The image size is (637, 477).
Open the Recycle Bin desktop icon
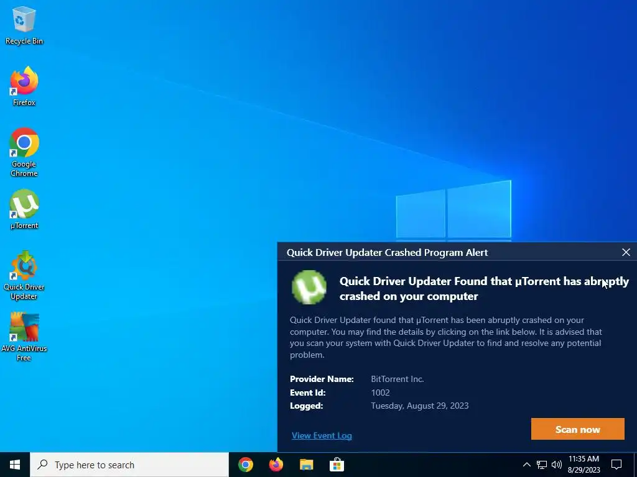pos(24,25)
